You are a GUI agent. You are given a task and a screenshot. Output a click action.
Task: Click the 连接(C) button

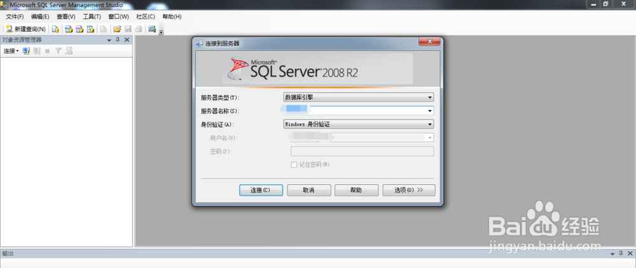[261, 191]
